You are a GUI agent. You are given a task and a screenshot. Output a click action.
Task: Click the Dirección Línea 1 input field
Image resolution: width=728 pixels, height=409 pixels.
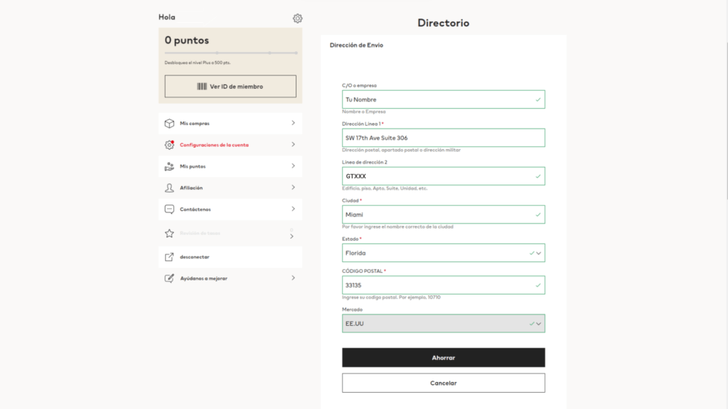(x=444, y=138)
